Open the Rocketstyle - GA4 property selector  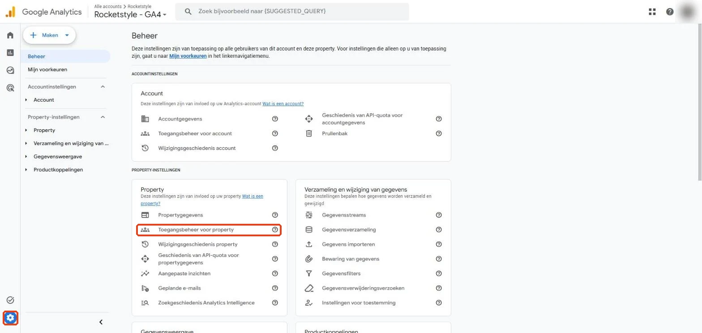(130, 14)
